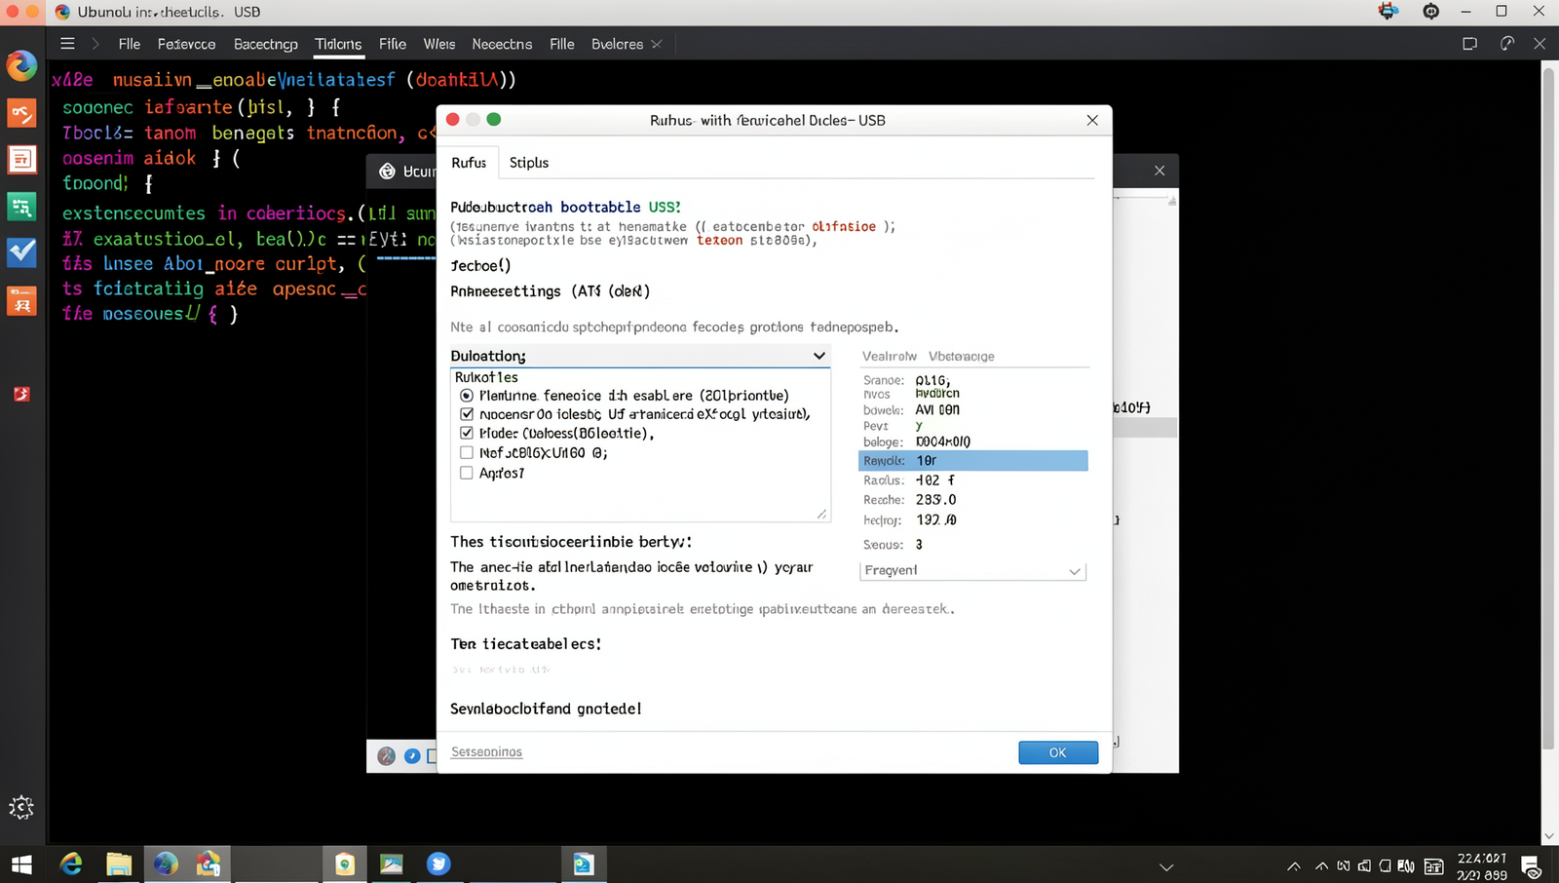Launch the Edge browser from taskbar

(x=71, y=864)
